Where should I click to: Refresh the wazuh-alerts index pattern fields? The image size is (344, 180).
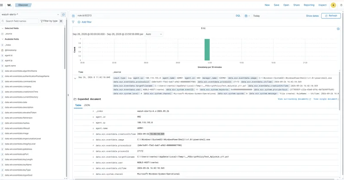click(63, 15)
